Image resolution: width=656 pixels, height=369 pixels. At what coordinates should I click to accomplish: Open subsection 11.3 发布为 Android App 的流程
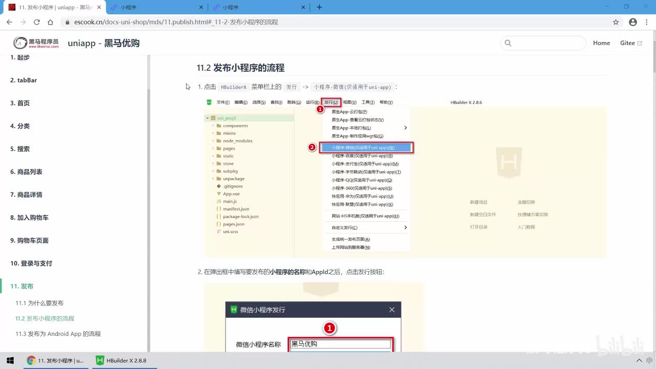tap(58, 334)
